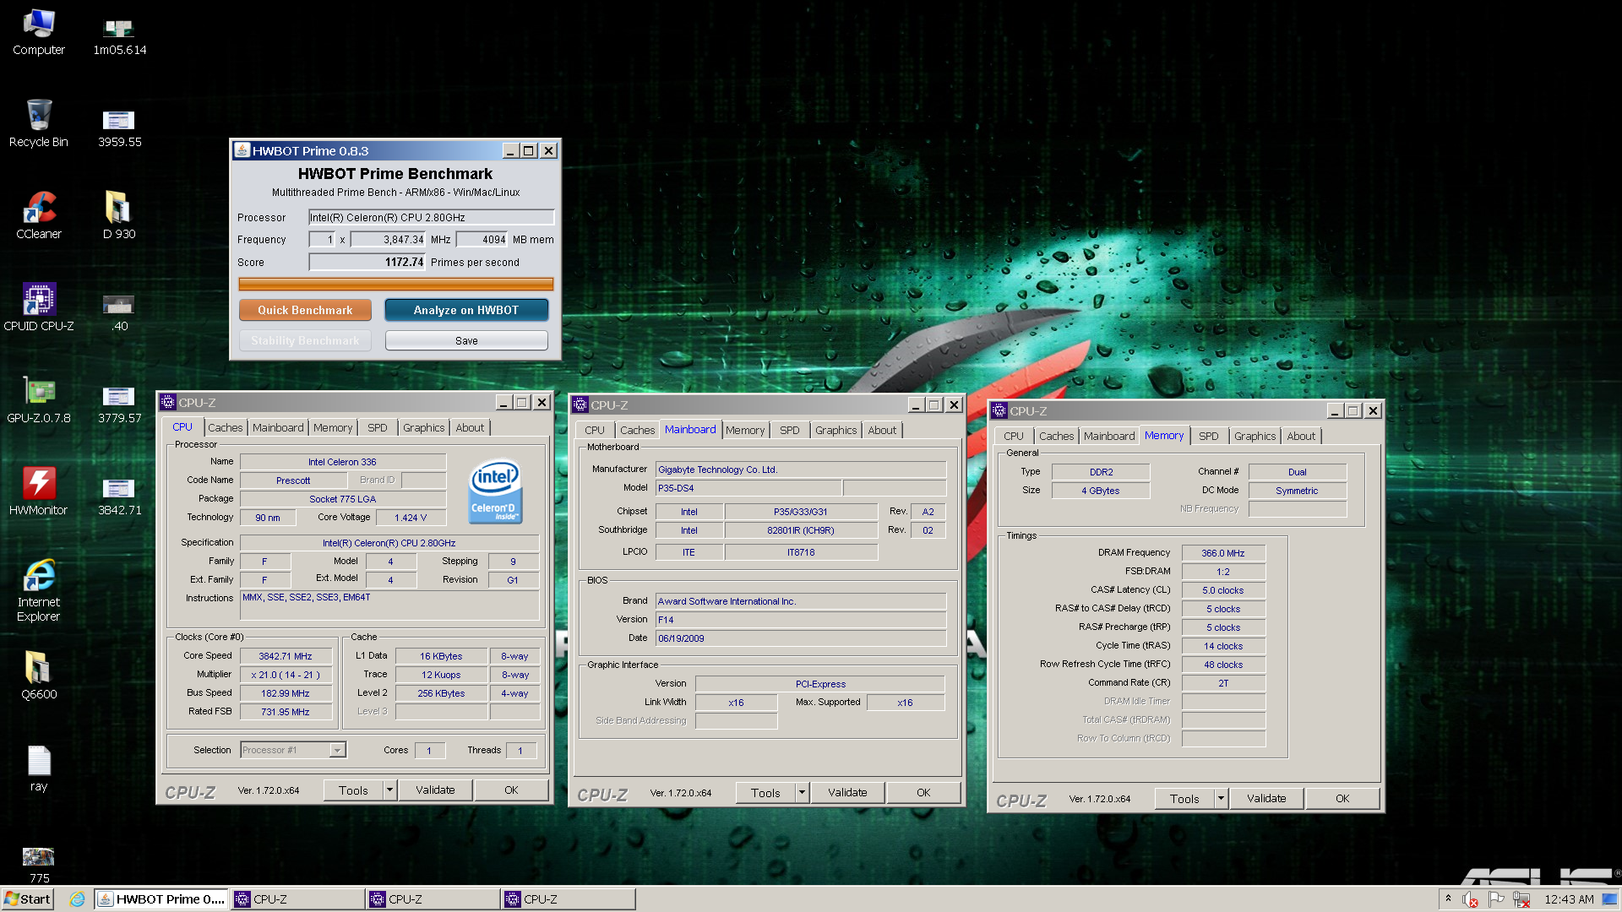Click Manufacturer Gigabyte Technology Co. Ltd.
The width and height of the screenshot is (1622, 912).
click(801, 470)
